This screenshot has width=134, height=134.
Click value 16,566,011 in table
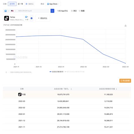(109, 120)
